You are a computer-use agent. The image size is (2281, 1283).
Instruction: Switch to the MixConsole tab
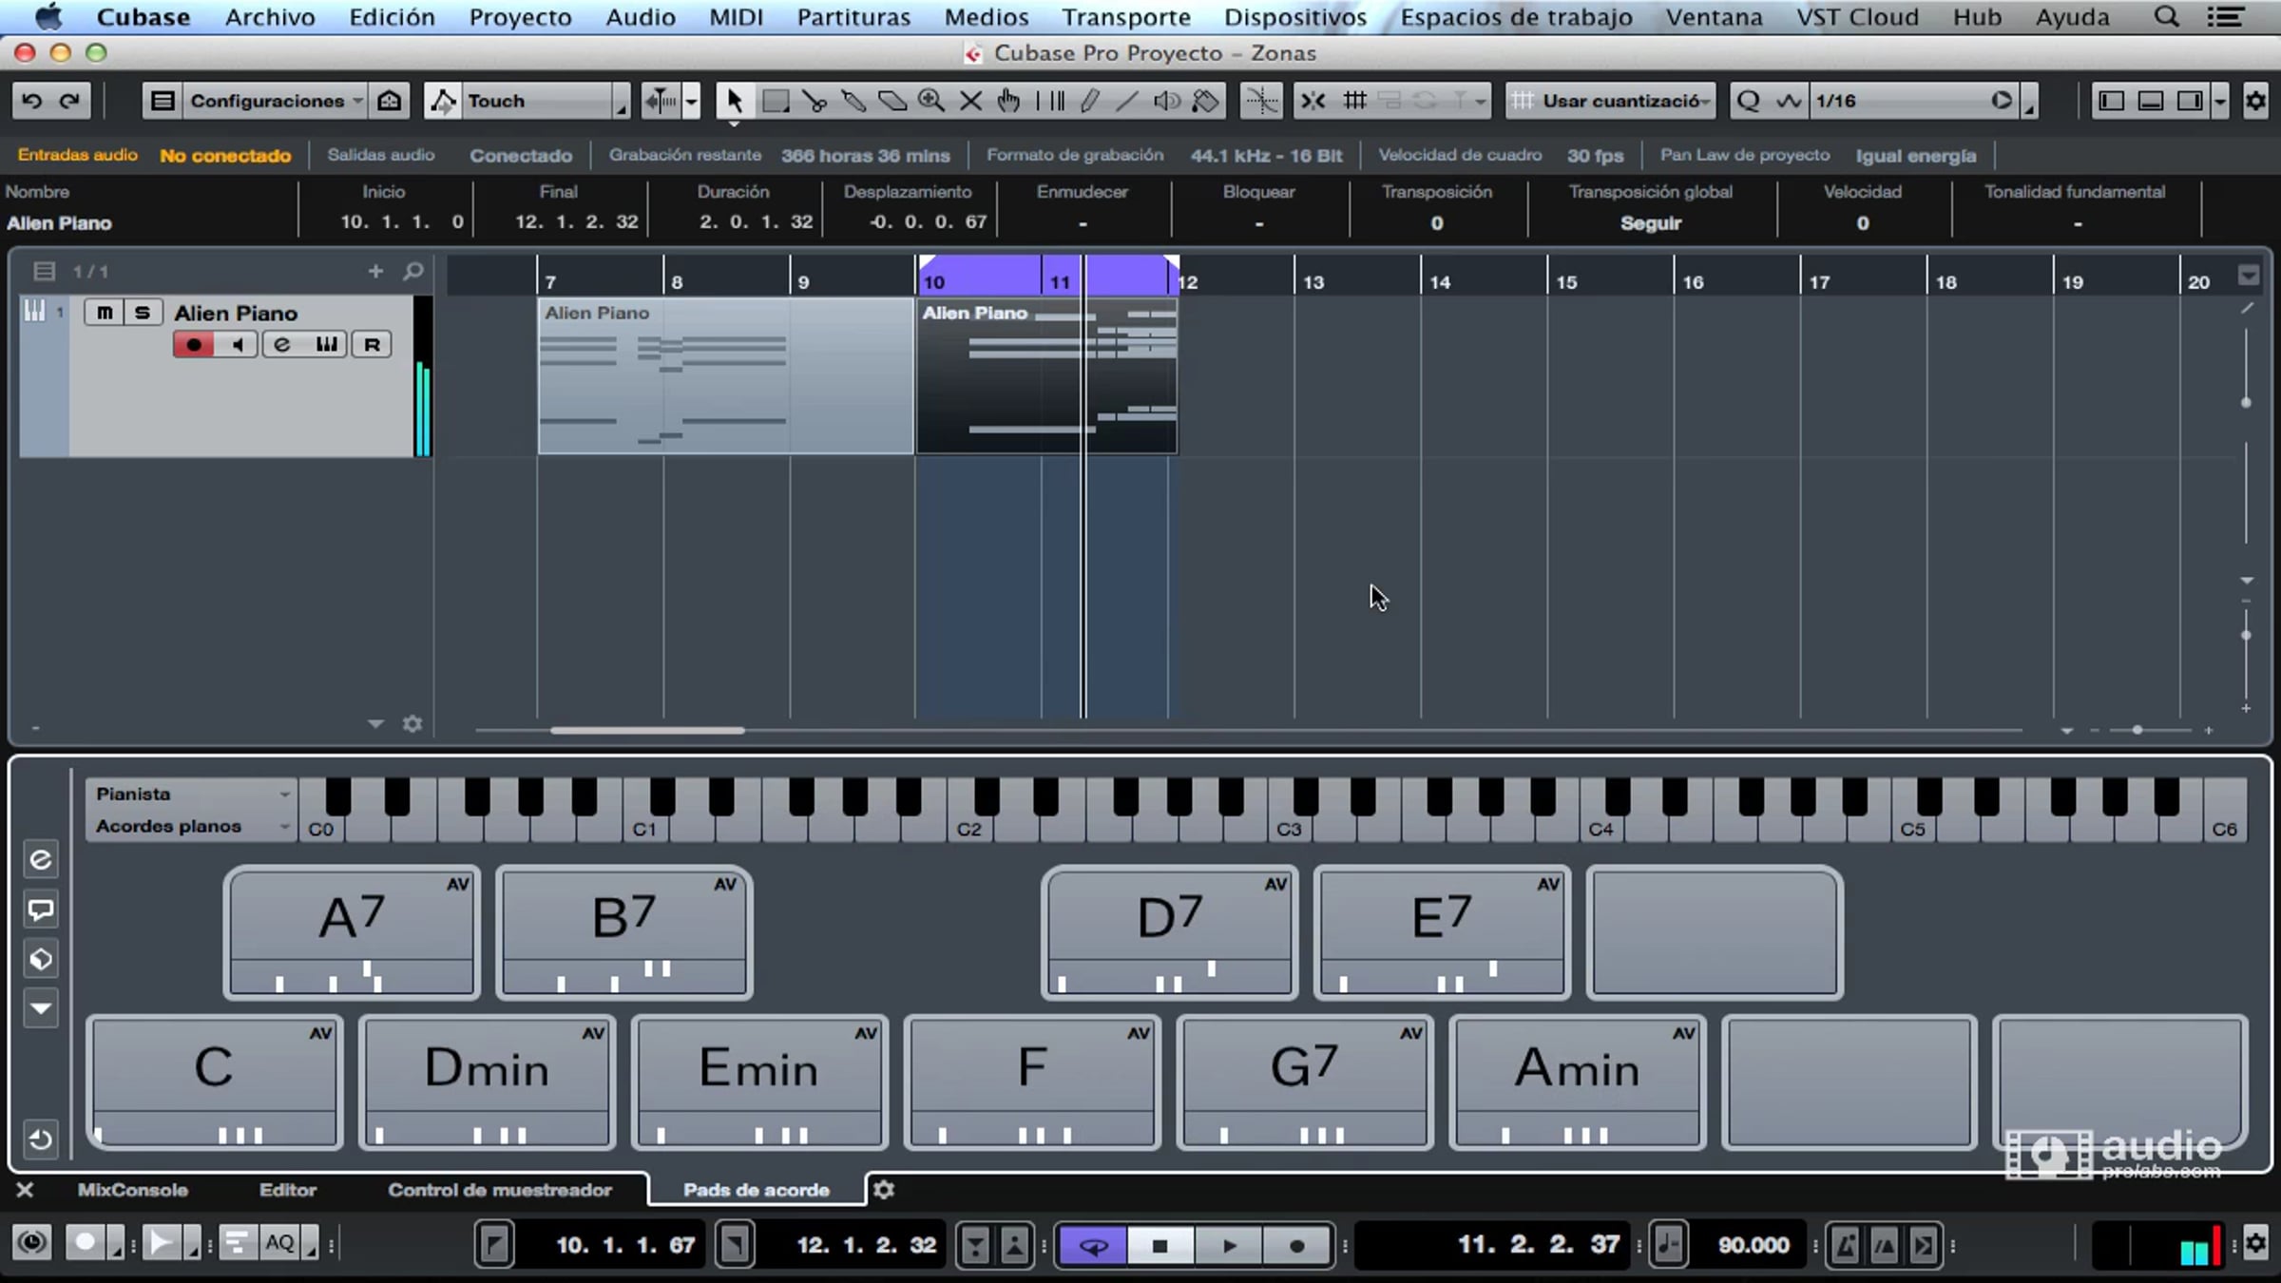coord(132,1190)
